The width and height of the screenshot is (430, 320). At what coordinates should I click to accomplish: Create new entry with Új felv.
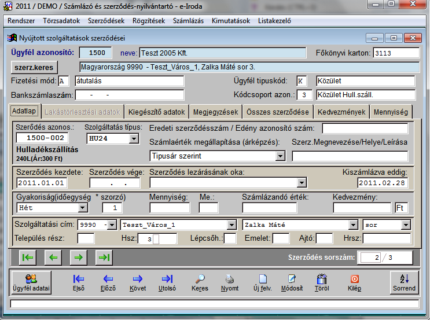(262, 282)
